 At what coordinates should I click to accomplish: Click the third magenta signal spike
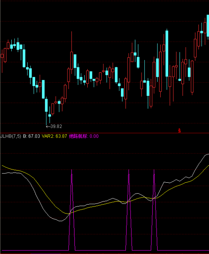coord(154,209)
